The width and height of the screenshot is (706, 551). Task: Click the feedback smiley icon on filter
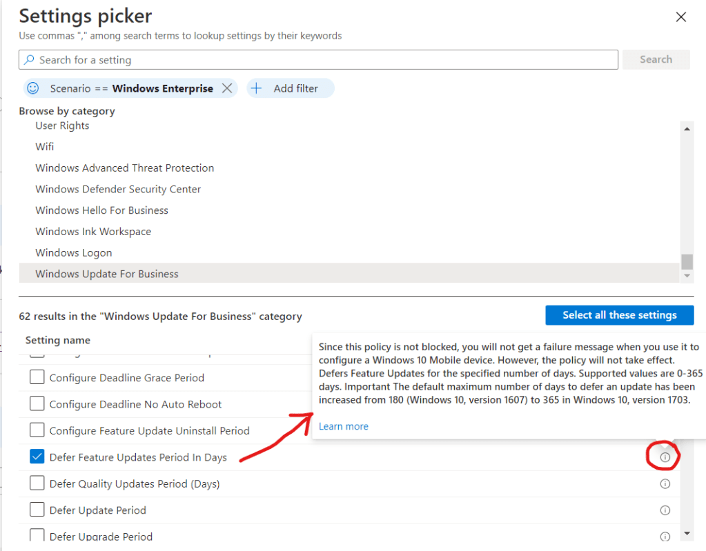point(32,88)
